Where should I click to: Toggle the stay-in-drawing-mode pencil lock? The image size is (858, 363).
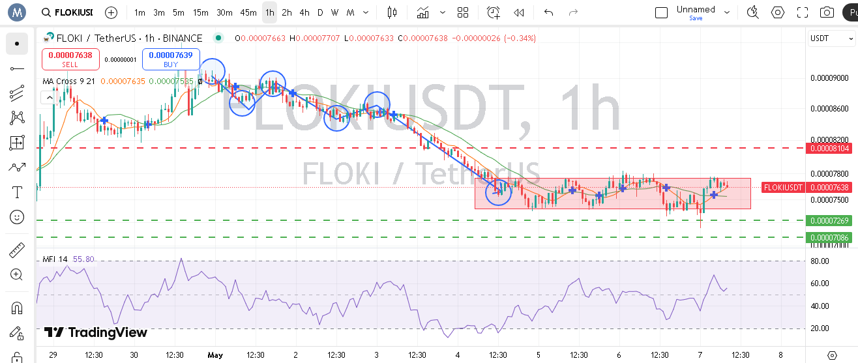(17, 332)
